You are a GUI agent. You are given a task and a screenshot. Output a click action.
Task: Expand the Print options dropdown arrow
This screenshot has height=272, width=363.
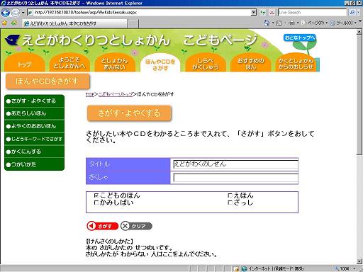pyautogui.click(x=298, y=23)
